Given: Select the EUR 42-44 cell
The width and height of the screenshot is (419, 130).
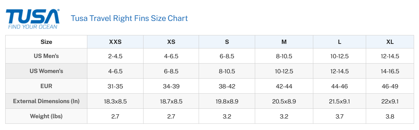Looking at the screenshot, I should (284, 86).
